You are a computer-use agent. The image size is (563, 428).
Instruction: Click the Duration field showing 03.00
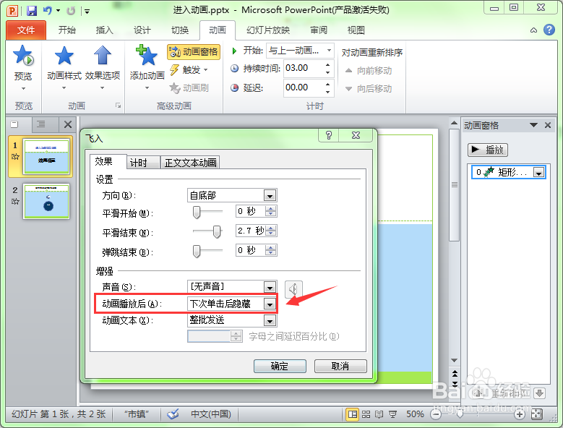(x=304, y=68)
